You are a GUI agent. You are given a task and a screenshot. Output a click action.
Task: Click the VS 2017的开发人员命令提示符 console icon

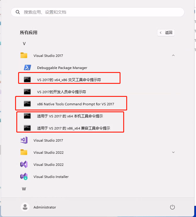(x=27, y=91)
